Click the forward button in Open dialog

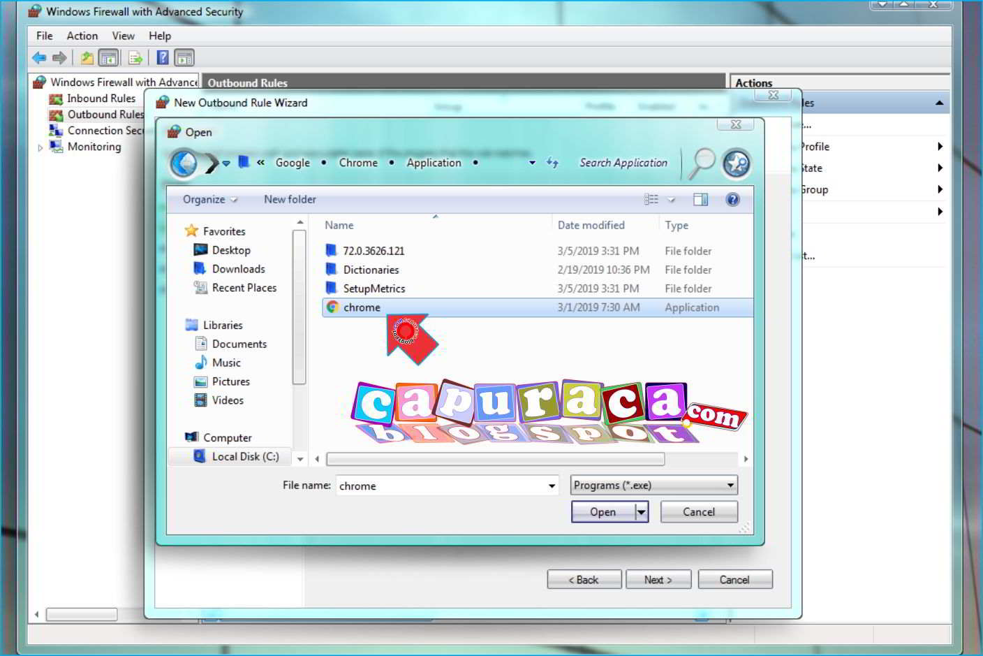tap(211, 163)
